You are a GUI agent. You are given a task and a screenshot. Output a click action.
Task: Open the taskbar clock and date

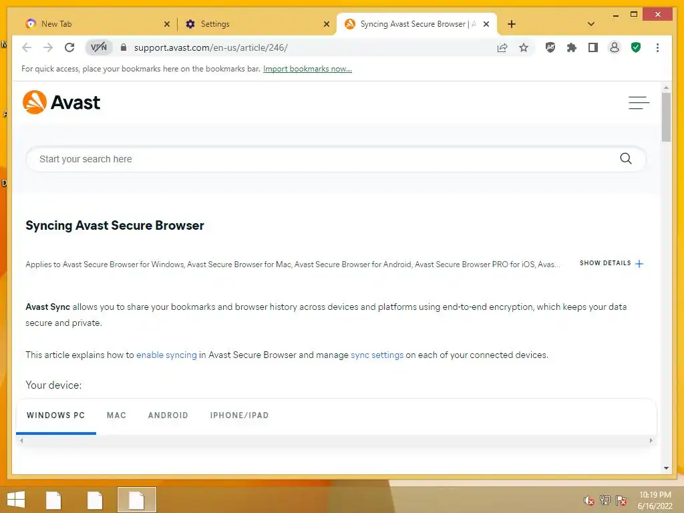[655, 500]
